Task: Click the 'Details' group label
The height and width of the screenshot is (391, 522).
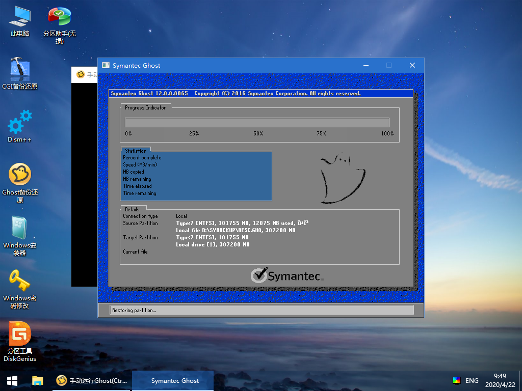Action: (132, 209)
